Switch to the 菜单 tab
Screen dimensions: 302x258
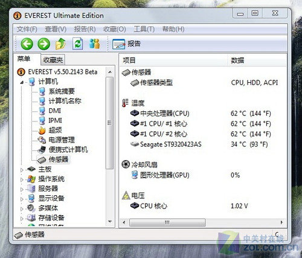tap(24, 59)
